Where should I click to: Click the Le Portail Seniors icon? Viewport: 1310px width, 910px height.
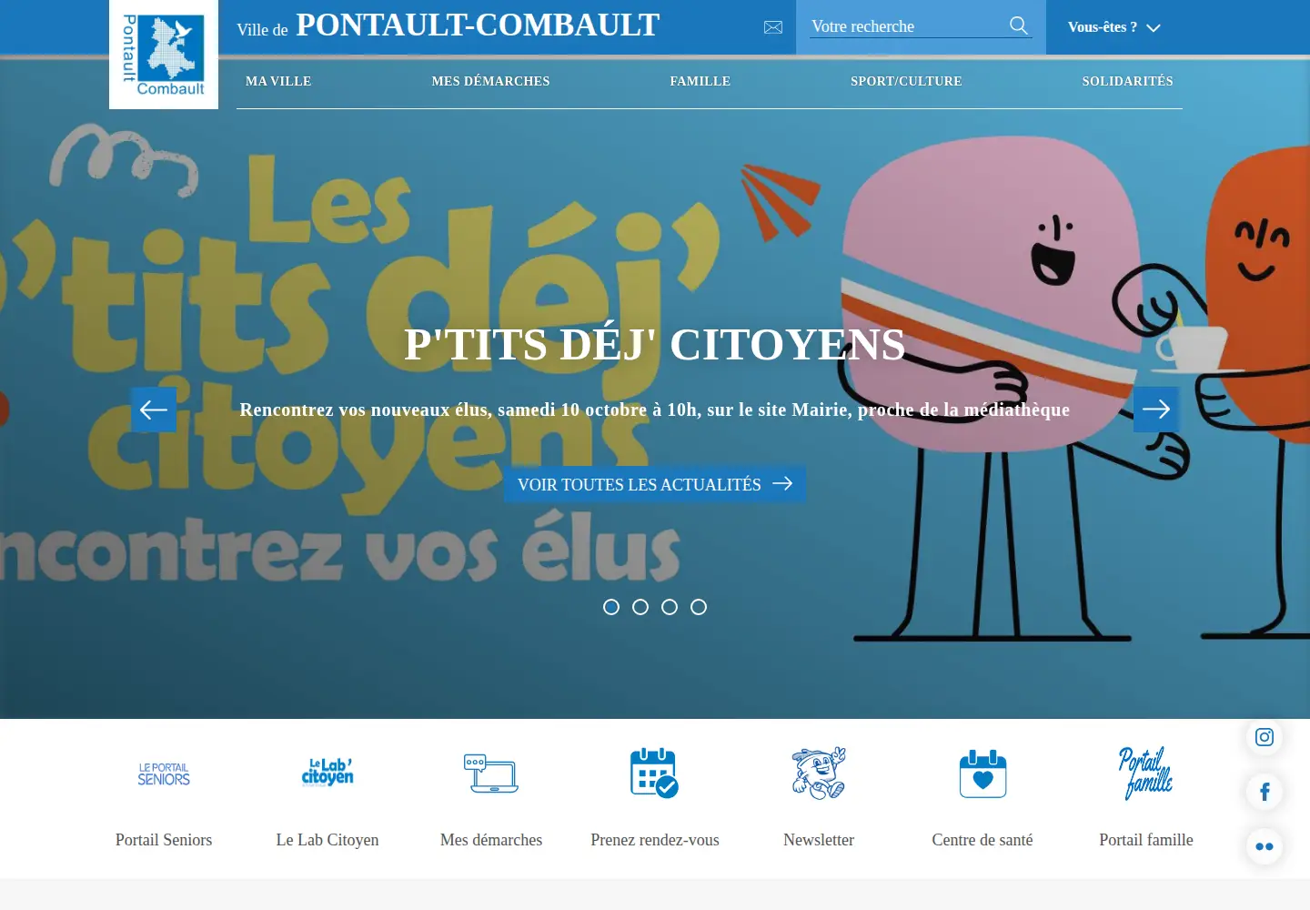click(164, 773)
